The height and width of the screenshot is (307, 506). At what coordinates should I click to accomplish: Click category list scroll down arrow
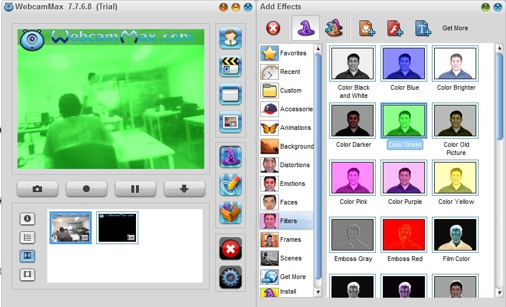click(x=318, y=292)
